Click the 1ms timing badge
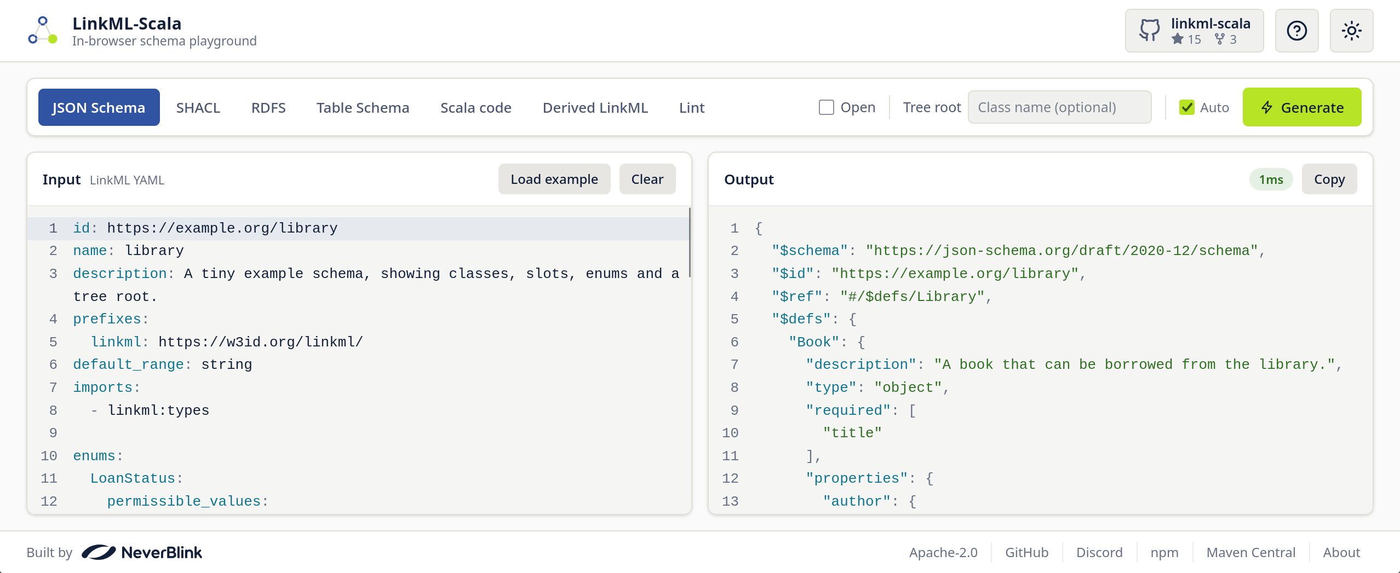 (x=1271, y=180)
